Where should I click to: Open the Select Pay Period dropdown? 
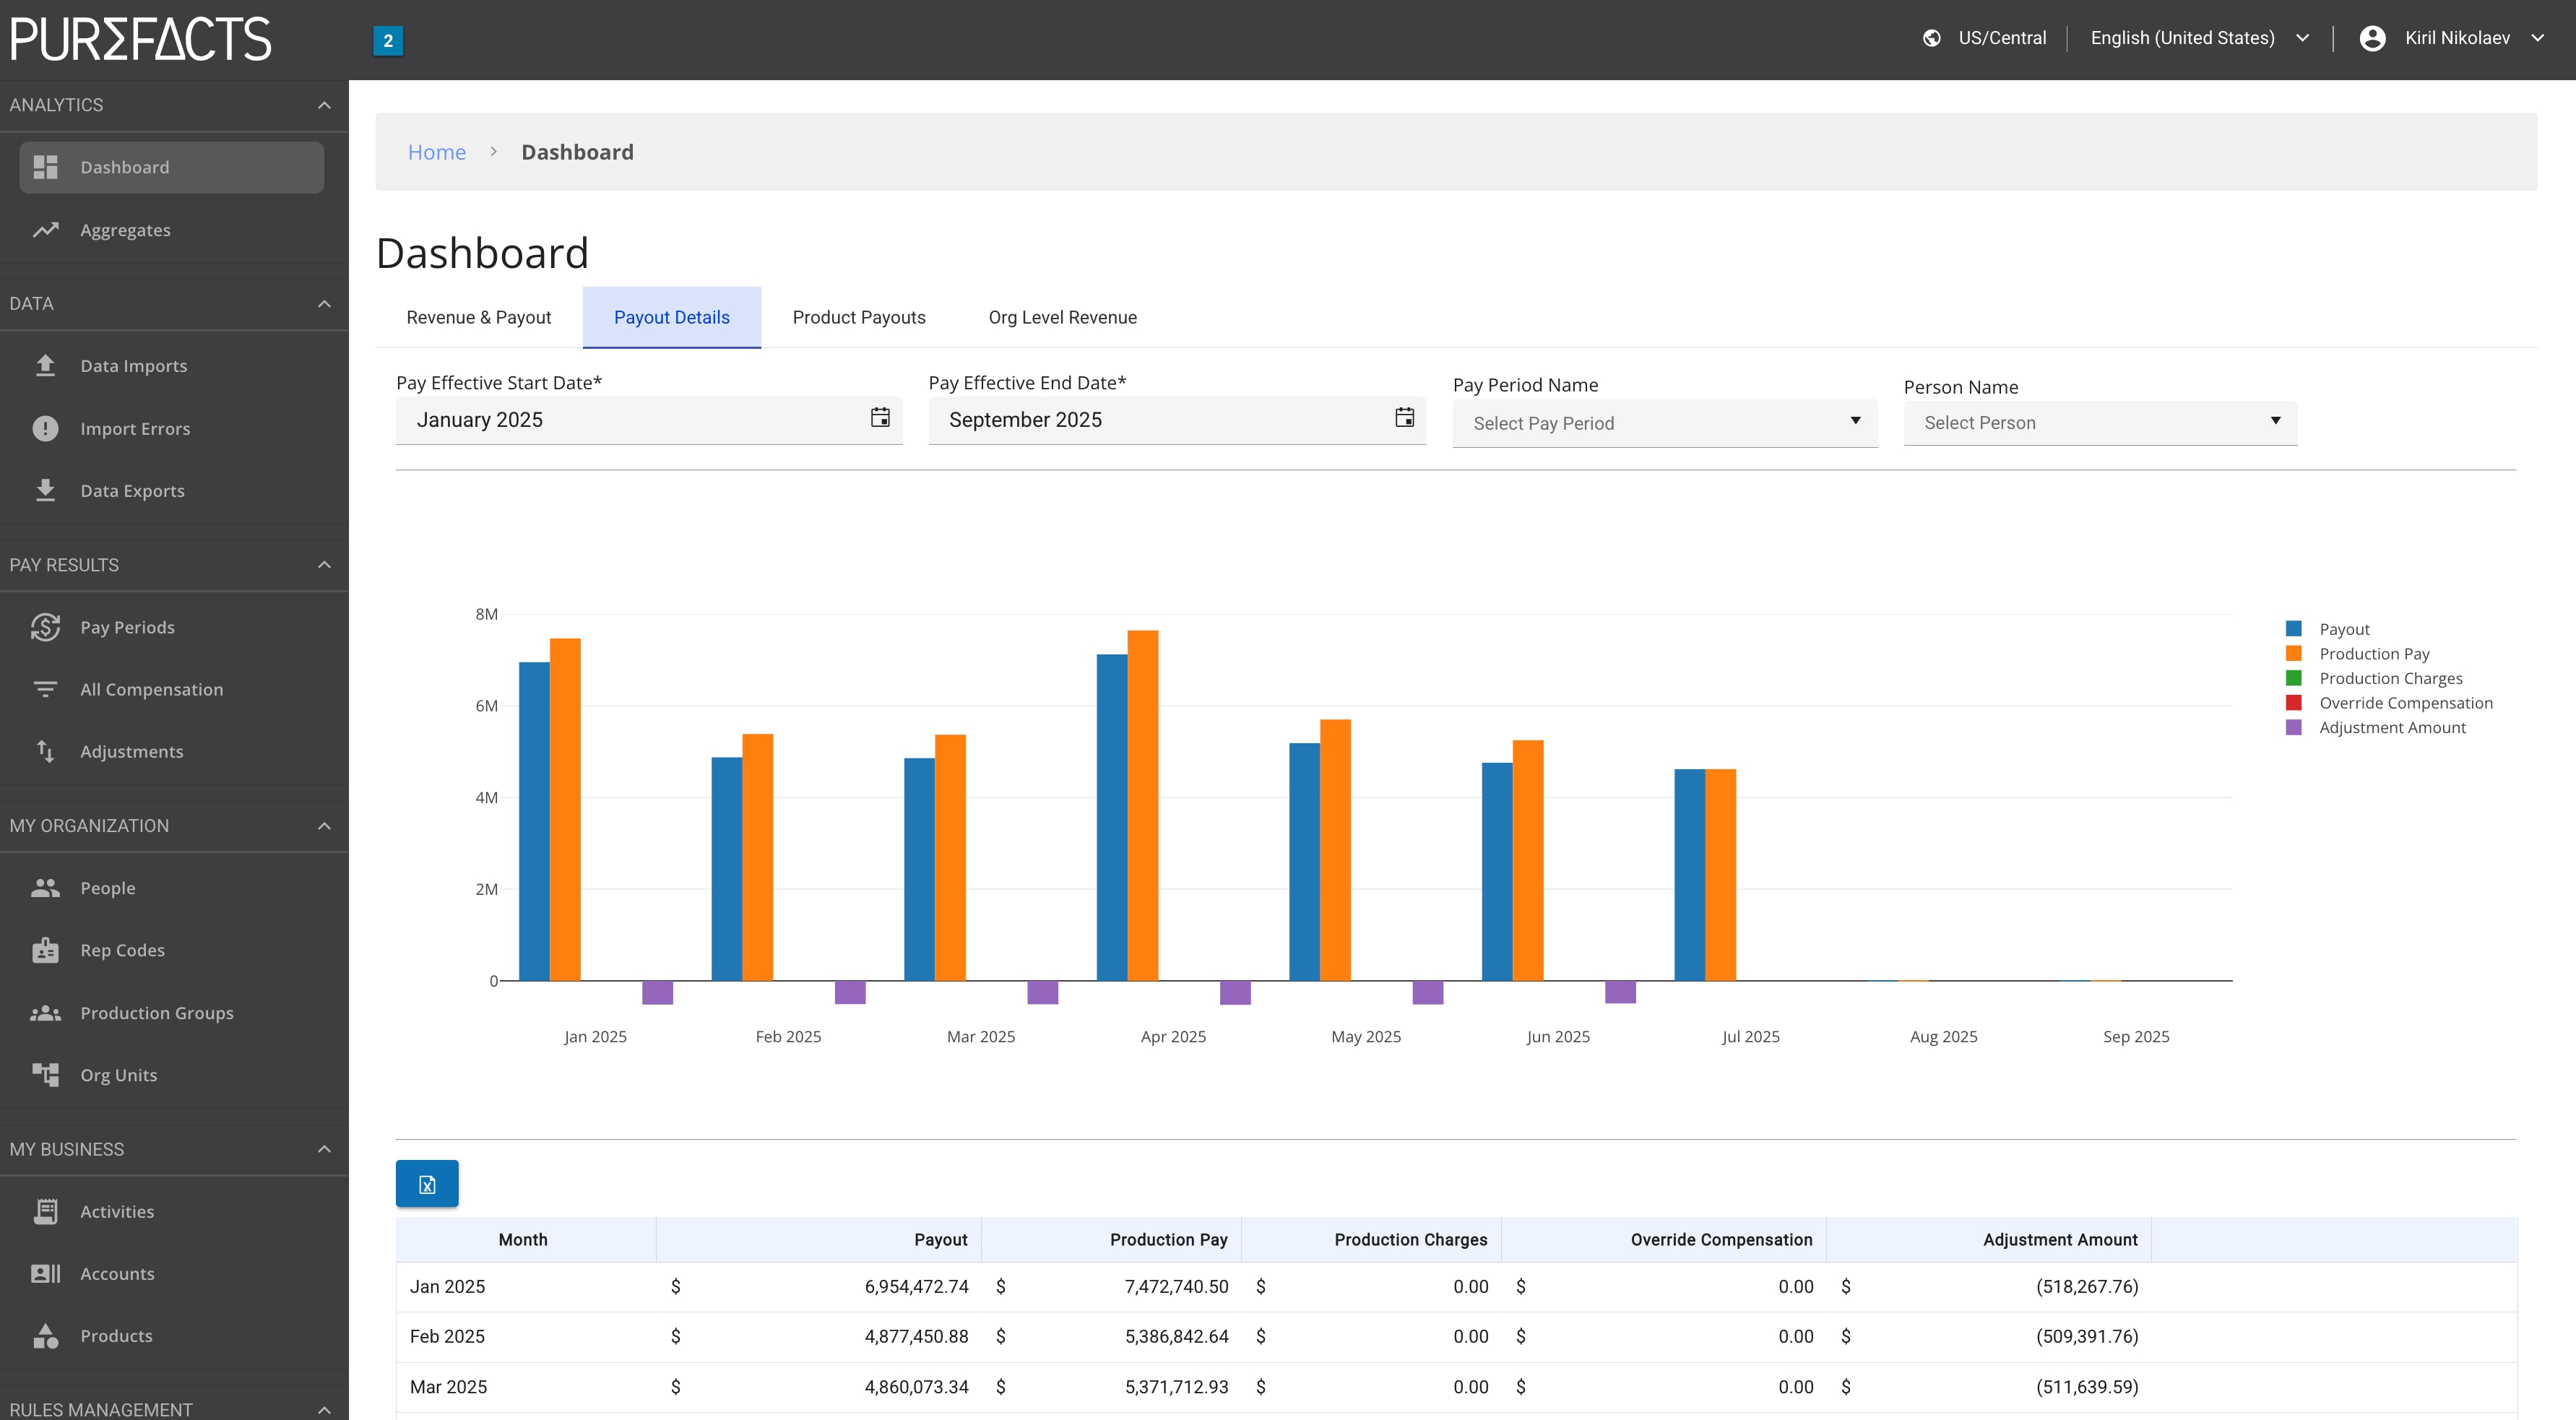tap(1665, 423)
